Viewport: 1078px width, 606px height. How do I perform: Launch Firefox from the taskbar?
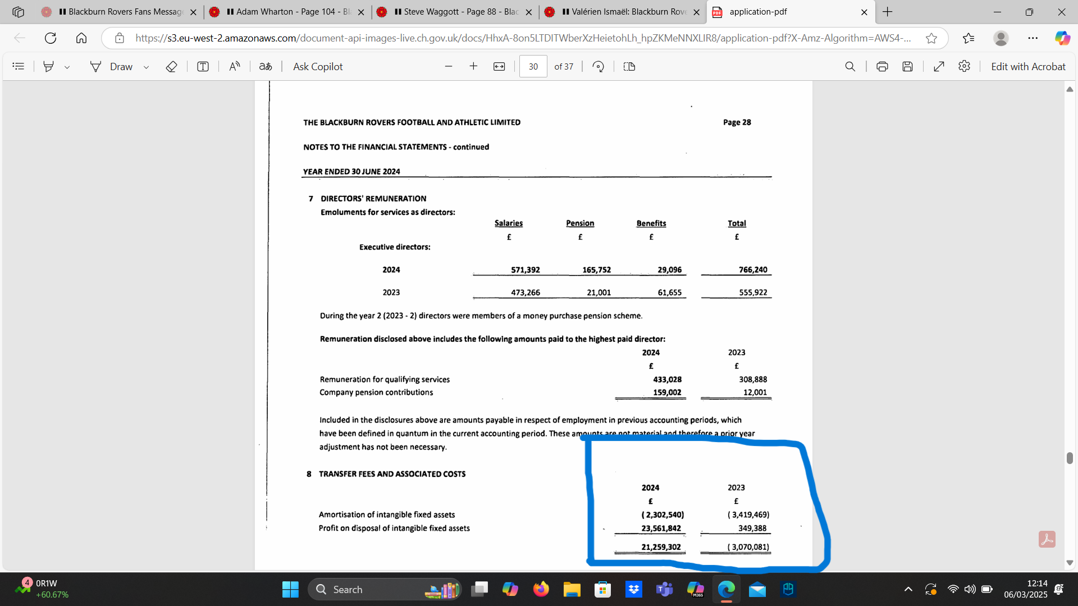point(541,590)
